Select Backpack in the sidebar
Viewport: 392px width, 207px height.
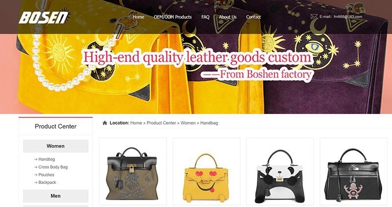47,182
